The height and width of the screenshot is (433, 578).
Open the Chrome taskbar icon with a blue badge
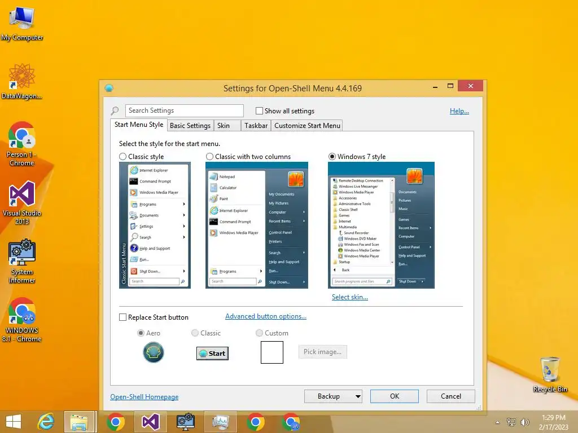[291, 422]
